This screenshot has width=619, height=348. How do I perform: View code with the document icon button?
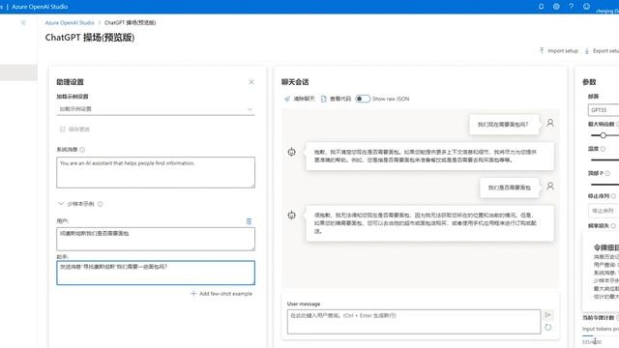[x=336, y=99]
